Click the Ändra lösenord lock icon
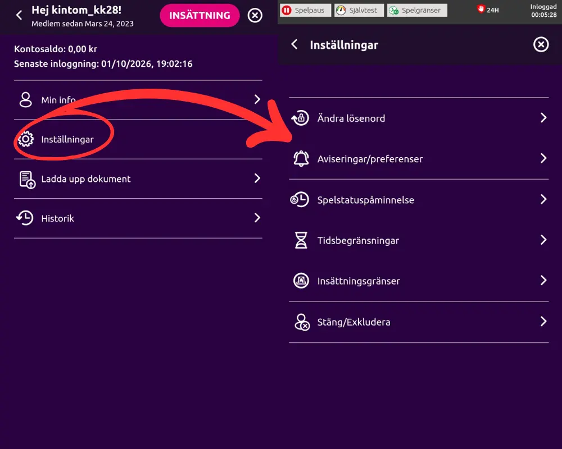The image size is (562, 449). pyautogui.click(x=300, y=118)
